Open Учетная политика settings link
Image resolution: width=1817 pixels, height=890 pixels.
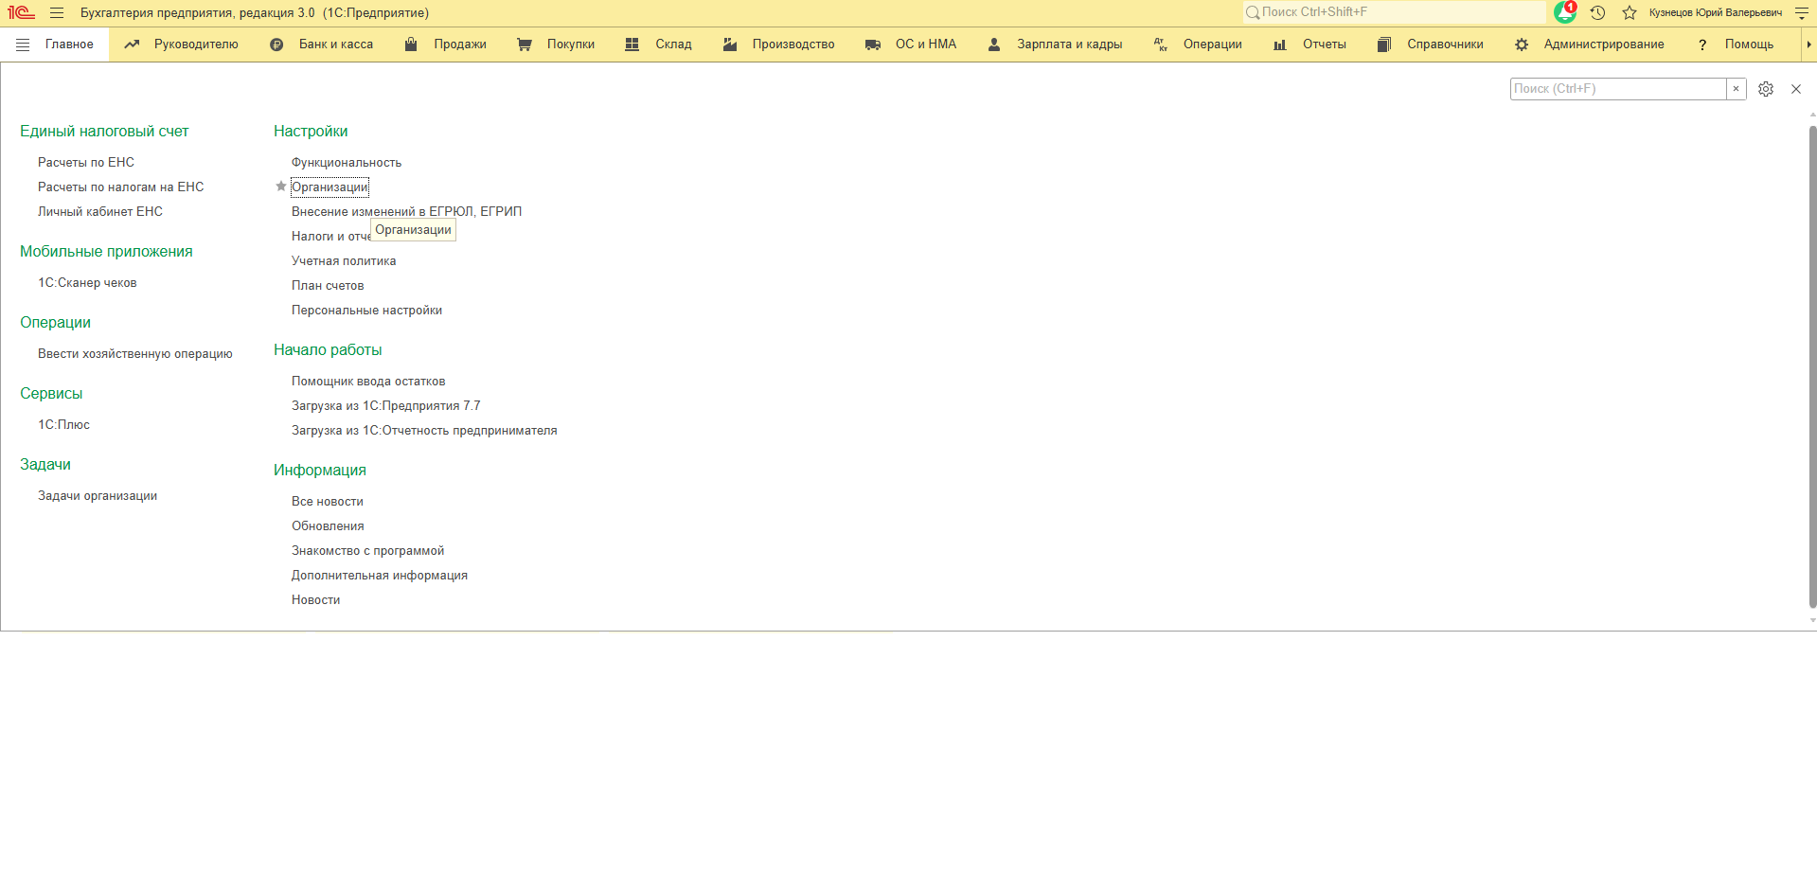point(344,261)
